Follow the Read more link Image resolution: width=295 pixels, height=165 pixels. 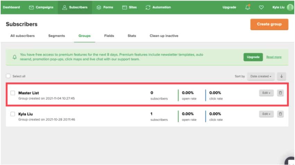pos(274,57)
